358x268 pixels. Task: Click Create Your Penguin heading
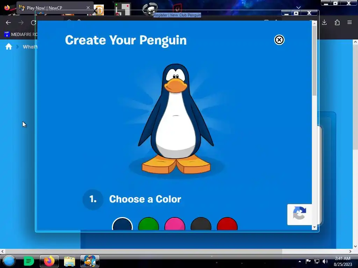coord(126,40)
